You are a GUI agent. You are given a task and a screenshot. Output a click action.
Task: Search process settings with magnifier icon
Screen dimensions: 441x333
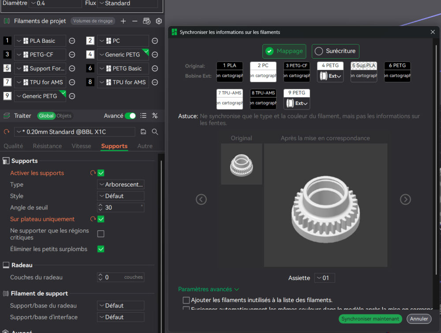point(155,131)
